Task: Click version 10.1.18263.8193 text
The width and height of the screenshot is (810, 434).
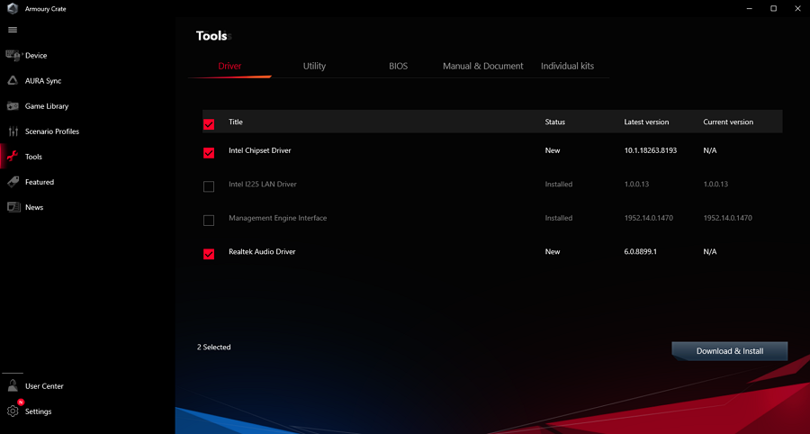Action: (651, 150)
